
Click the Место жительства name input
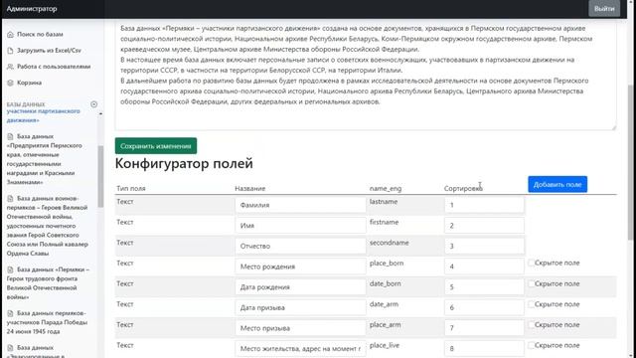300,349
